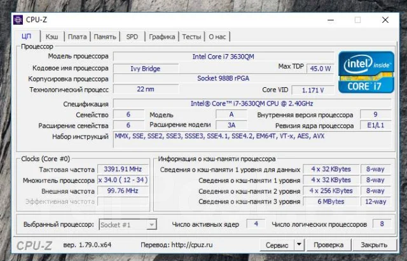The height and width of the screenshot is (261, 407).
Task: Select the SPD tab
Action: 132,37
